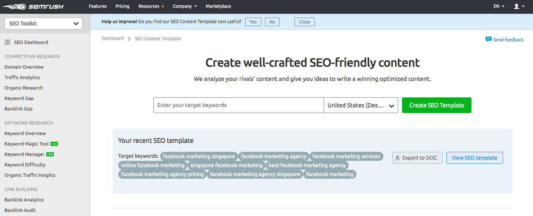This screenshot has width=533, height=216.
Task: Click the target keywords input field
Action: pyautogui.click(x=239, y=105)
